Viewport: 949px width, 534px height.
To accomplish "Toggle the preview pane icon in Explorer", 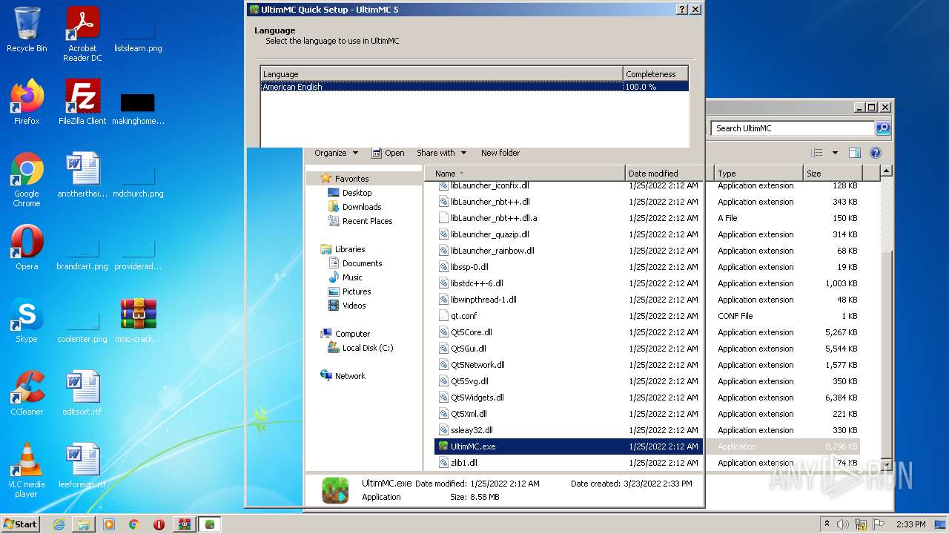I will [854, 153].
